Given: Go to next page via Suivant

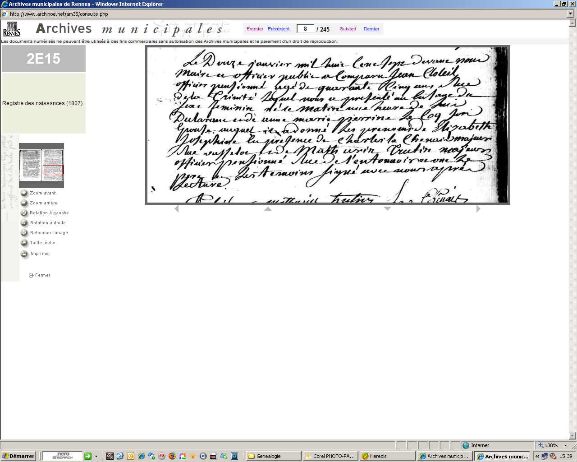Looking at the screenshot, I should (348, 29).
